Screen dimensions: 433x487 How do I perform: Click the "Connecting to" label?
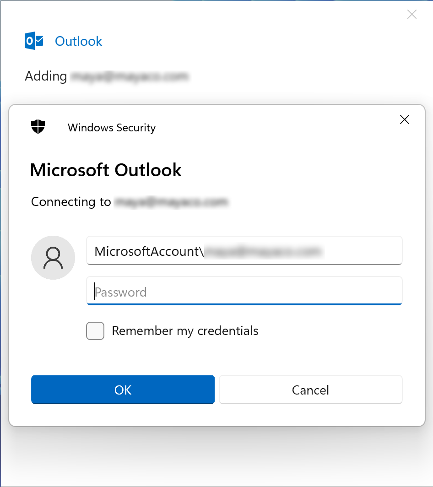(x=71, y=202)
